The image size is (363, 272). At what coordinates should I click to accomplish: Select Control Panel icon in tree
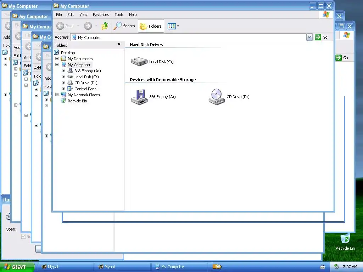(70, 89)
